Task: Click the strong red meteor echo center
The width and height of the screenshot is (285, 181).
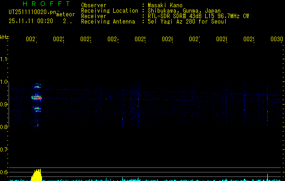Action: click(37, 98)
